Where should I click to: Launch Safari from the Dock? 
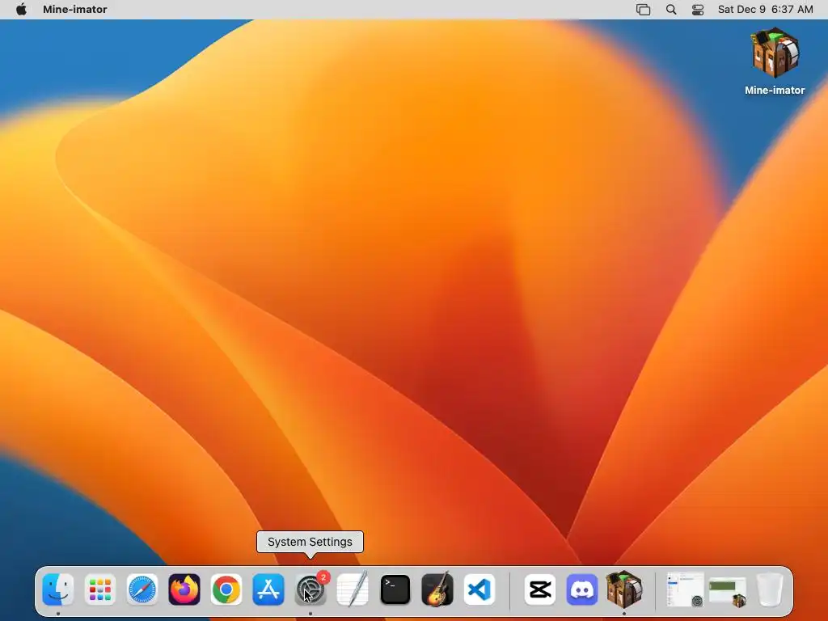[142, 589]
